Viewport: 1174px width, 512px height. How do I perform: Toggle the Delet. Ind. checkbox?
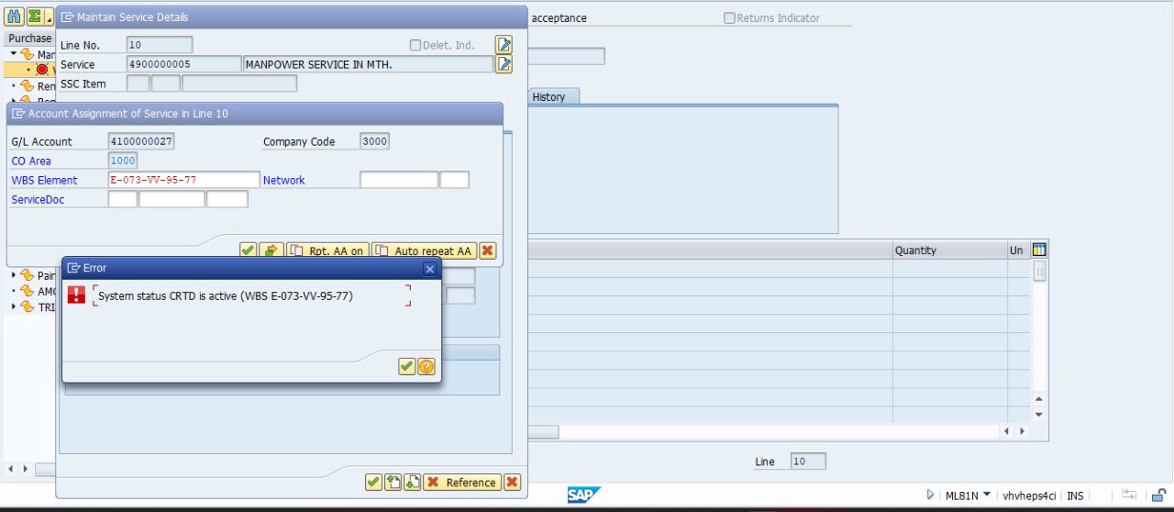pyautogui.click(x=415, y=45)
